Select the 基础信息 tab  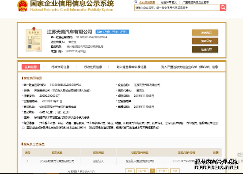[x=30, y=67]
